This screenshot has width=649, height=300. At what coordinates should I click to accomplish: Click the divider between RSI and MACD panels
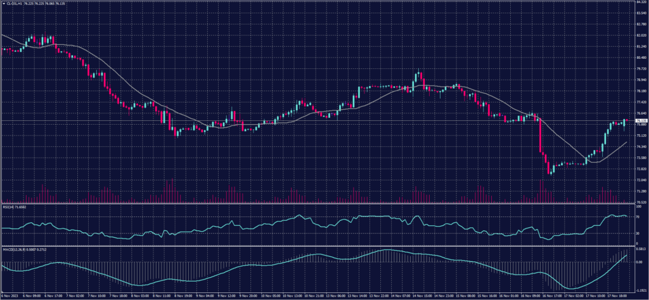317,246
